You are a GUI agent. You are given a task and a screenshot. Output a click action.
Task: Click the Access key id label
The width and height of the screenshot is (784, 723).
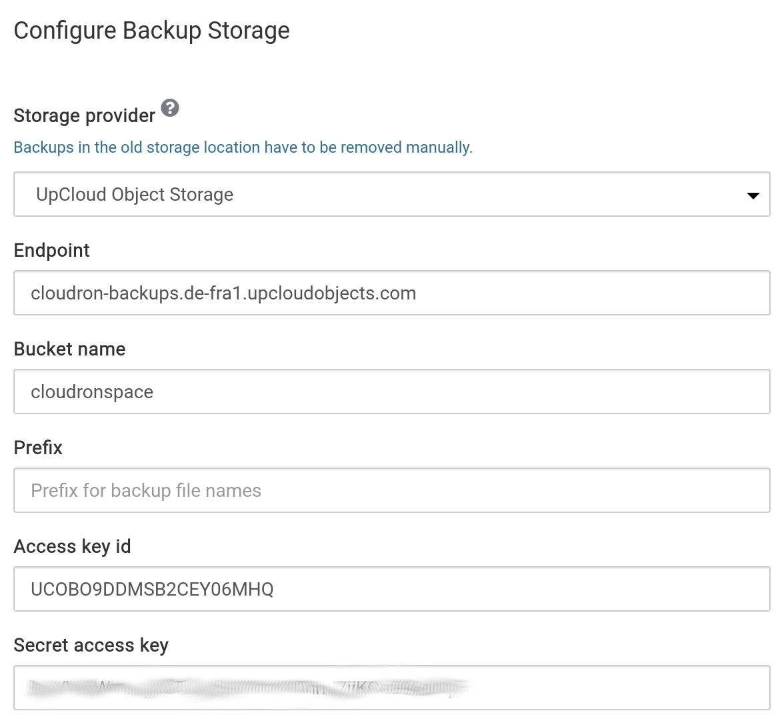tap(72, 546)
